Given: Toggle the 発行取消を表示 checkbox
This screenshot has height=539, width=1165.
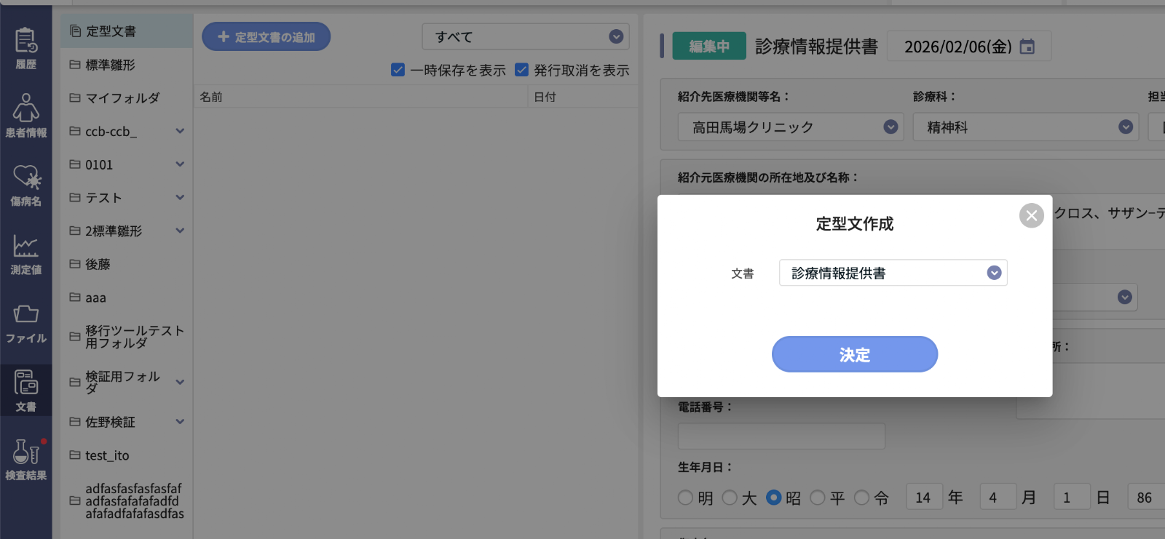Looking at the screenshot, I should pos(521,70).
